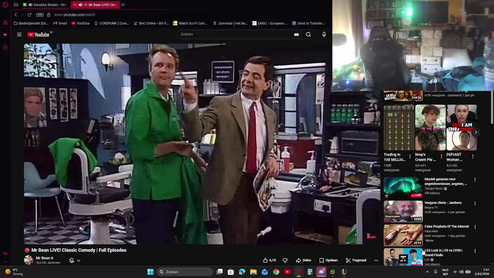Play False Prophets Of The Internet thumbnail

pos(403,235)
